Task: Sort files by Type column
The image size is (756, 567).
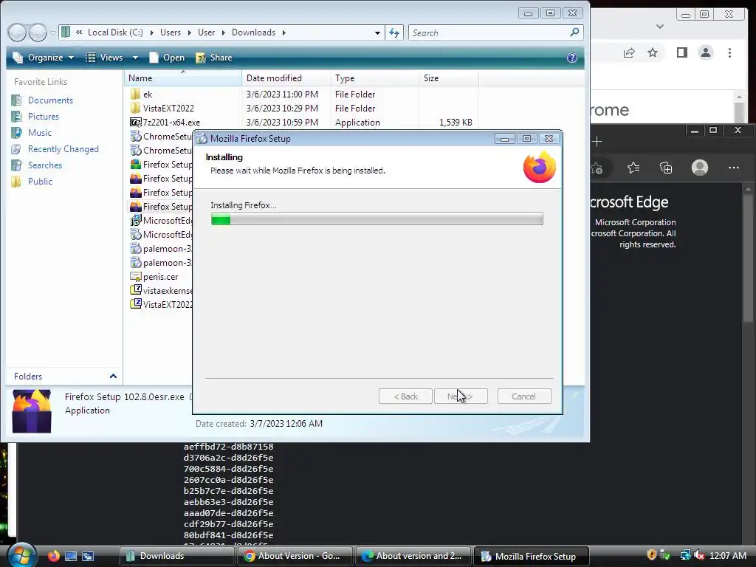Action: coord(375,78)
